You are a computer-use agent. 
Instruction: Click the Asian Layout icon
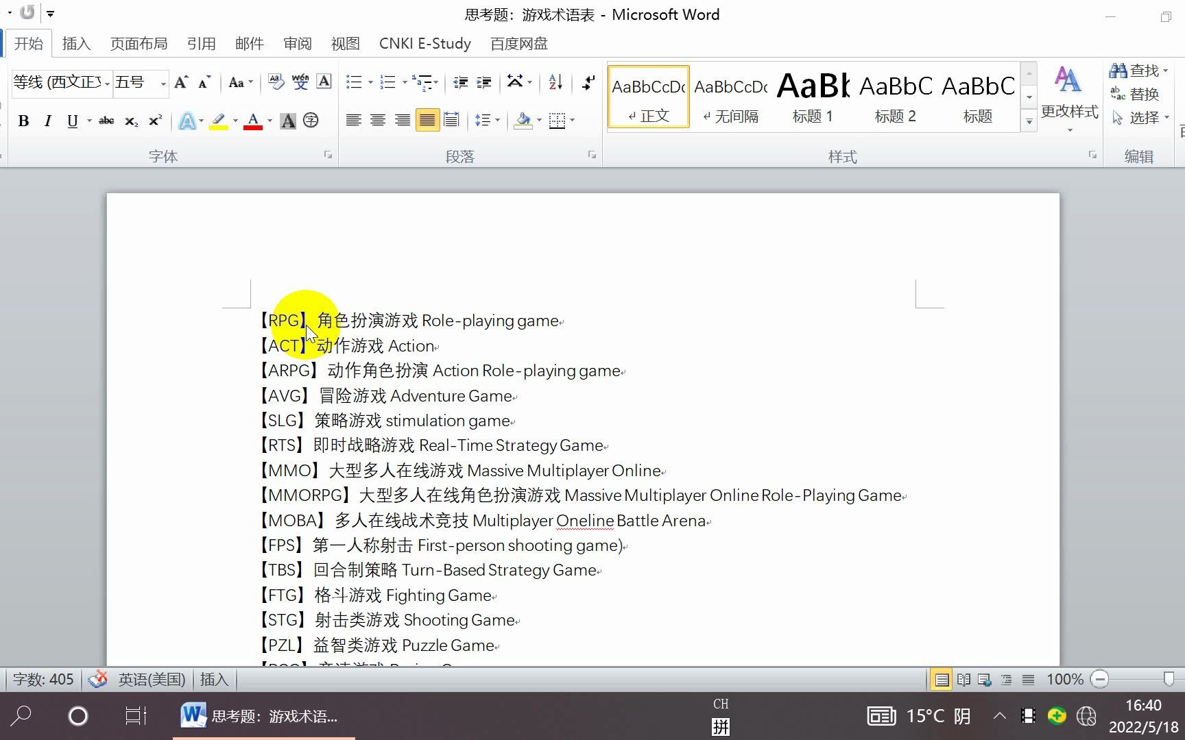[515, 82]
